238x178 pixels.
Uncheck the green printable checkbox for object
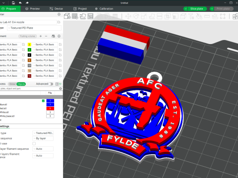[x=43, y=101]
